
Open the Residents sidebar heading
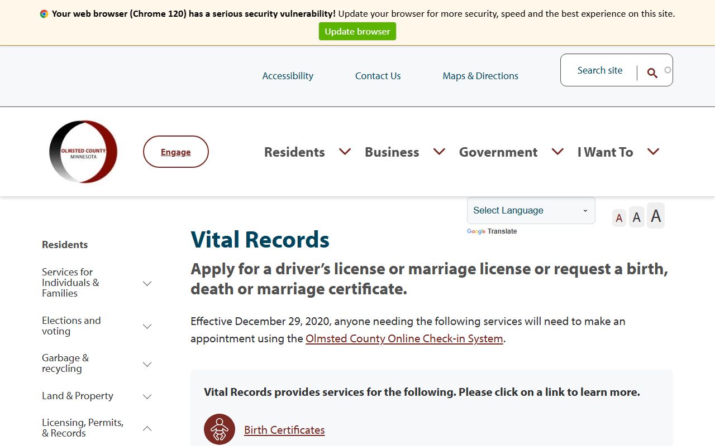click(x=65, y=245)
